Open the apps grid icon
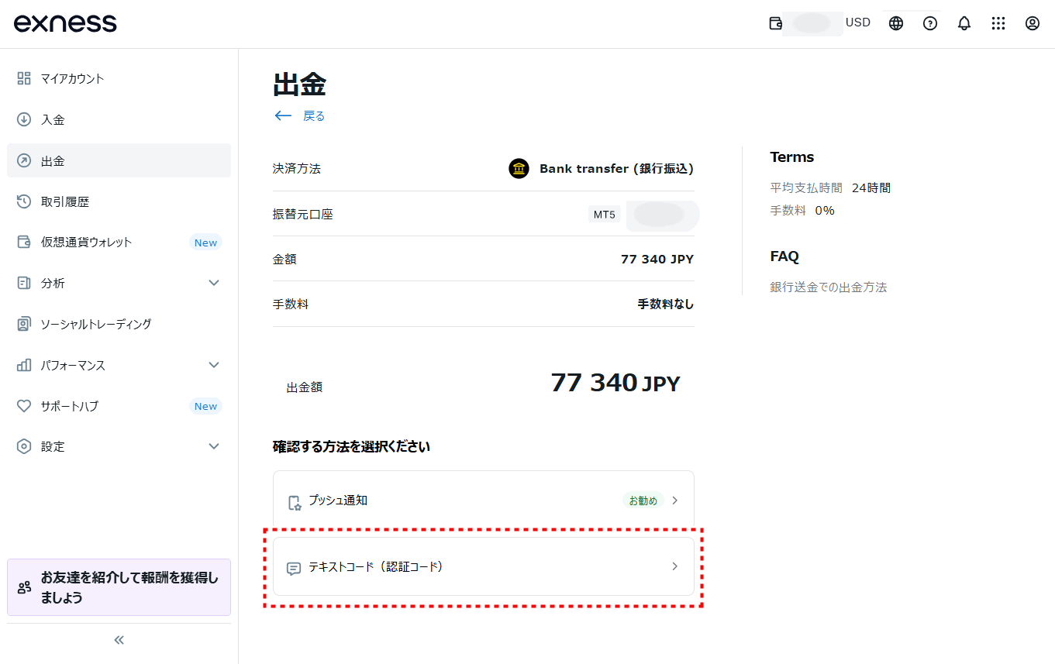This screenshot has width=1055, height=664. [x=998, y=23]
